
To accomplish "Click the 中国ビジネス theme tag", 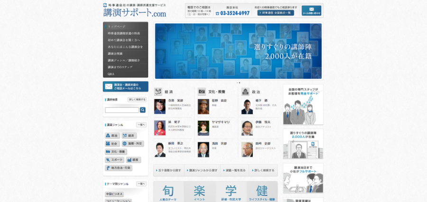I will (114, 194).
